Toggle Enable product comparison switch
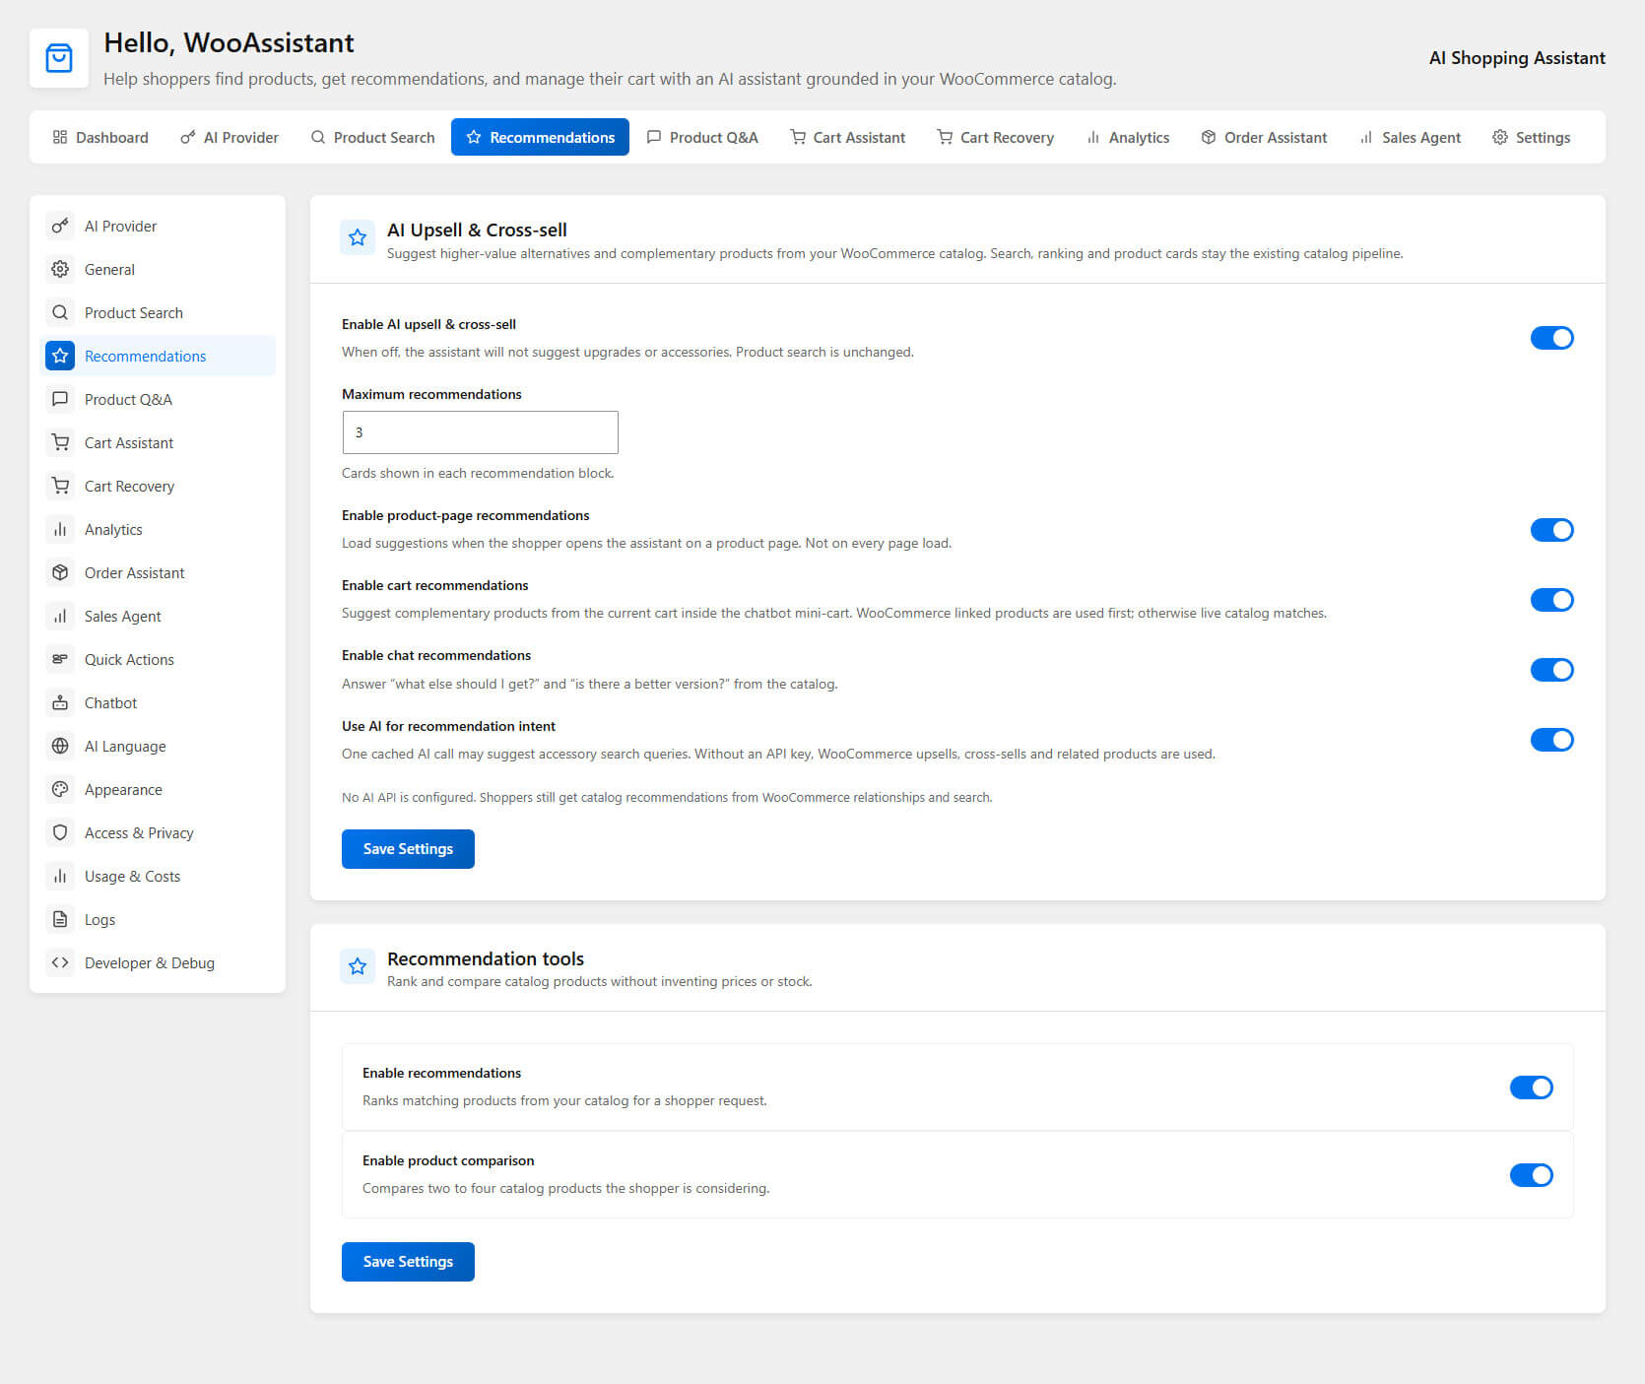The image size is (1645, 1384). (x=1531, y=1175)
